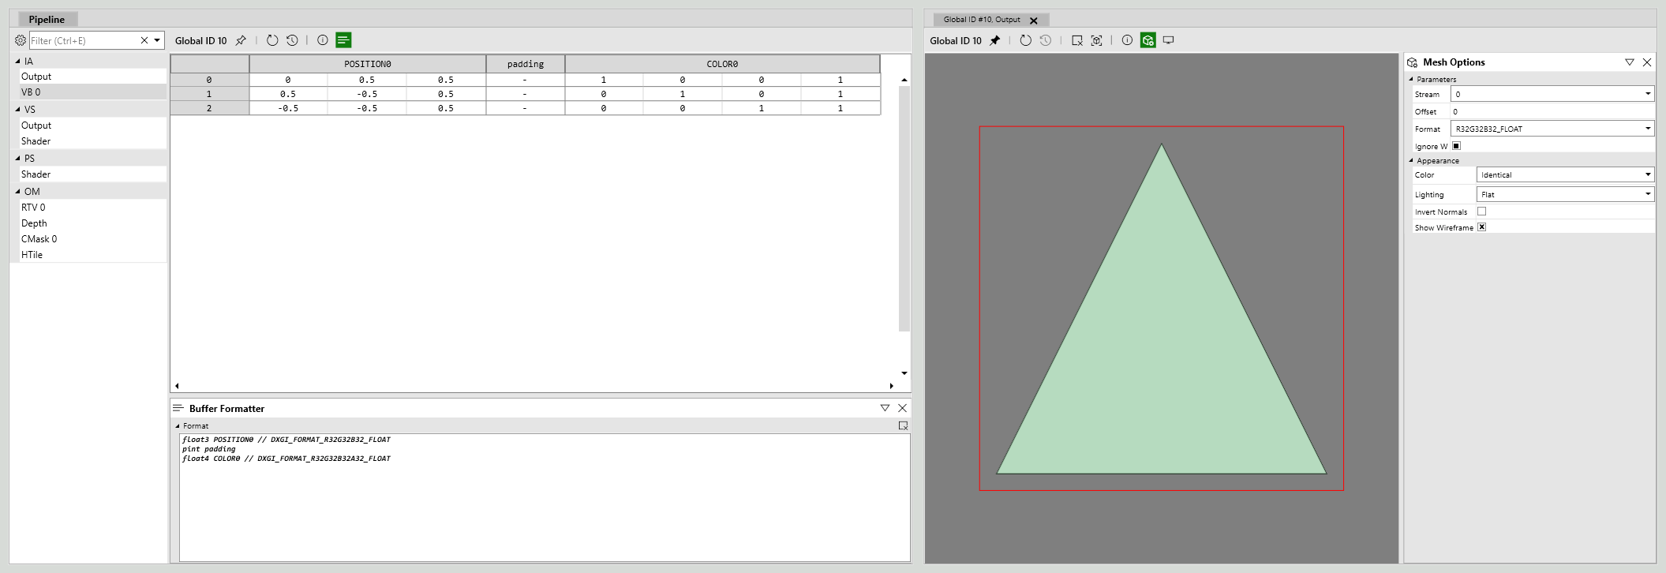This screenshot has height=573, width=1666.
Task: Collapse the OM tree group
Action: [x=18, y=191]
